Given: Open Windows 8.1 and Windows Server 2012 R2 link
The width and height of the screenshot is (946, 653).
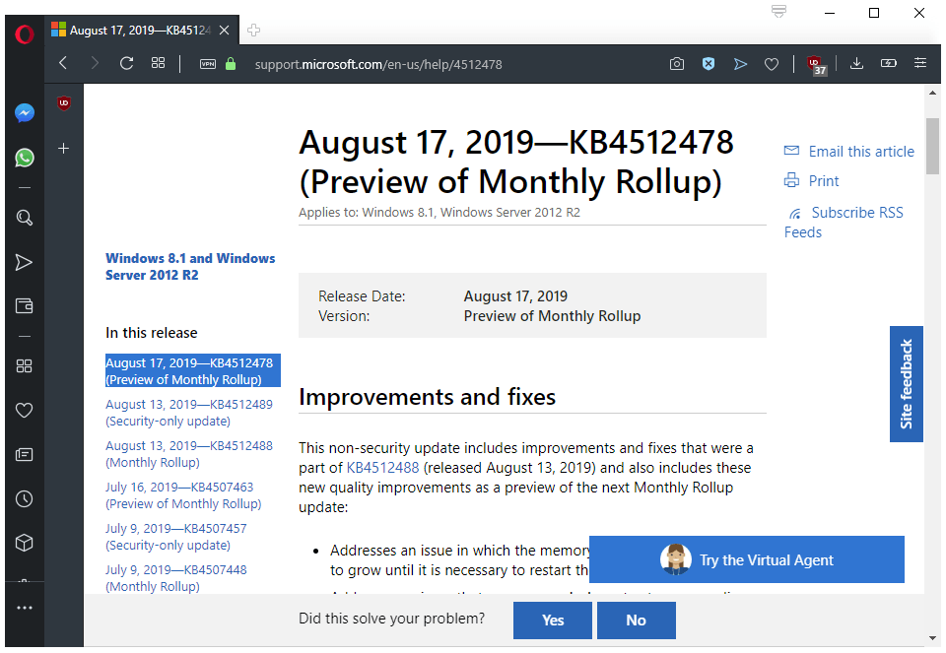Looking at the screenshot, I should (x=190, y=267).
